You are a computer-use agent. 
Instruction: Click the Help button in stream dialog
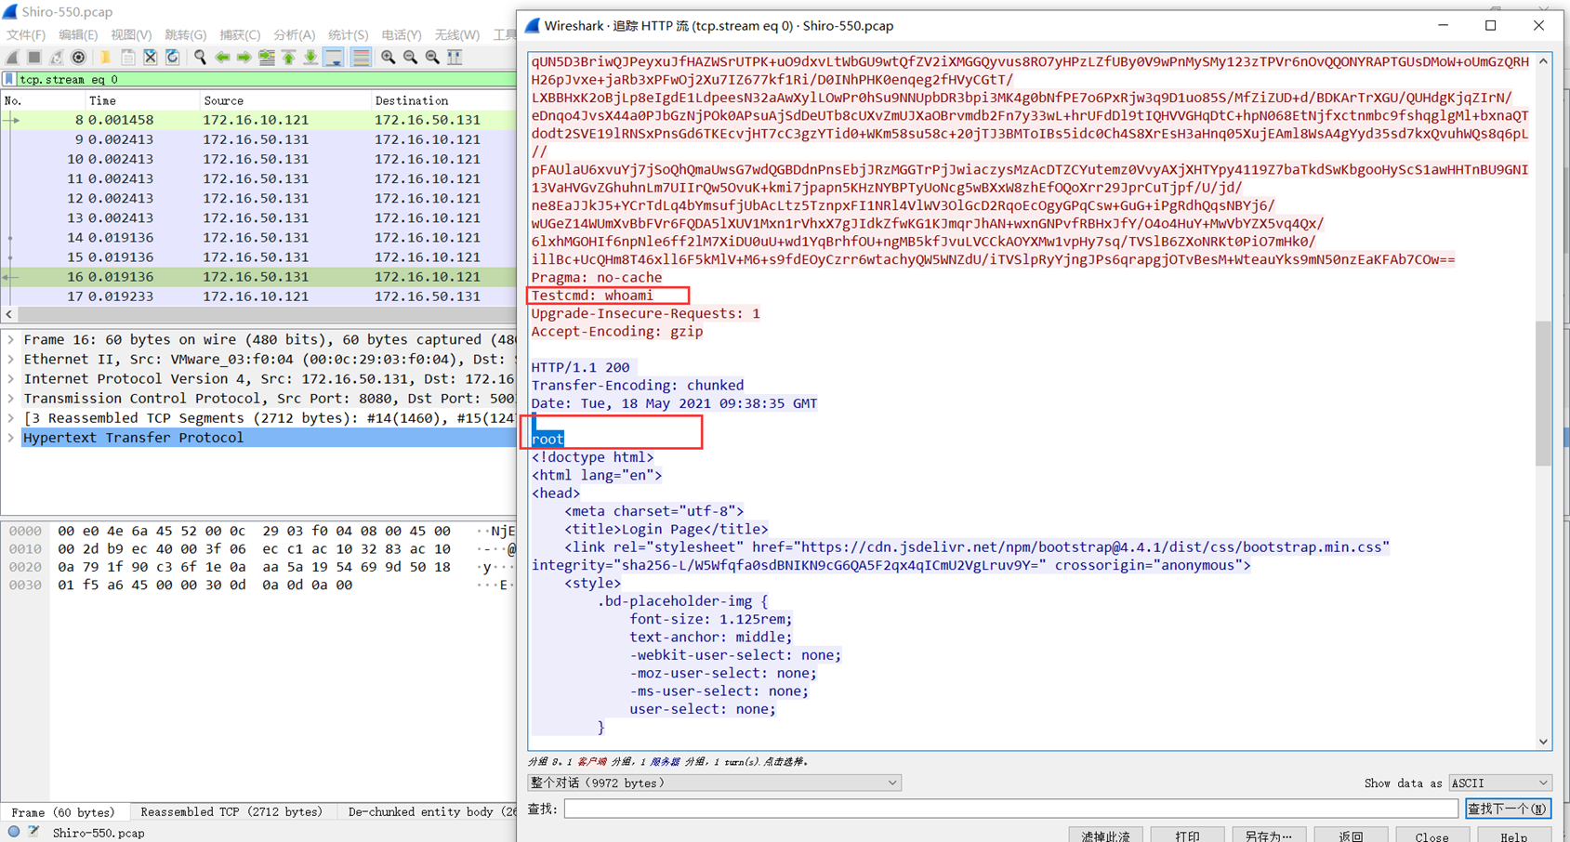click(1514, 836)
